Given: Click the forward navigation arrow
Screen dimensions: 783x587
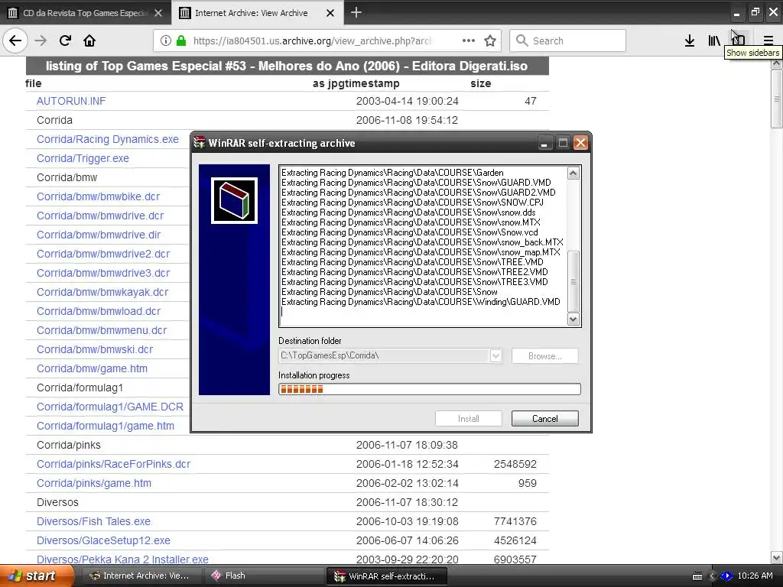Looking at the screenshot, I should tap(41, 41).
